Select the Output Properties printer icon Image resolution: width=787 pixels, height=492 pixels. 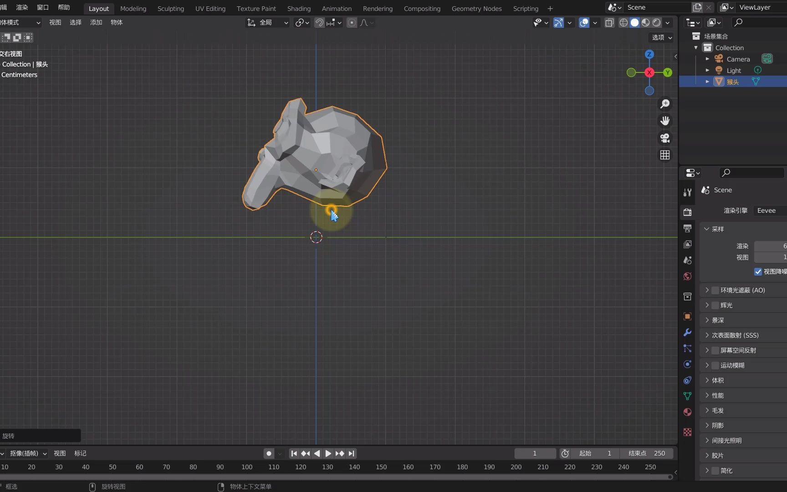point(687,228)
